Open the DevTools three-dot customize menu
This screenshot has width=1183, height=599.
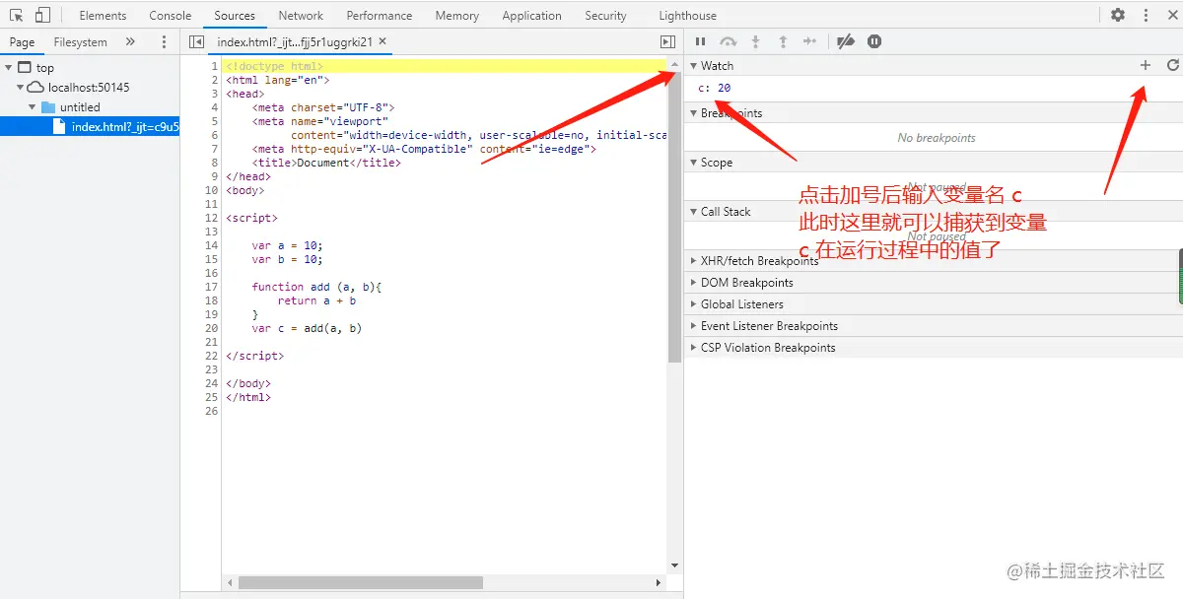point(1146,15)
